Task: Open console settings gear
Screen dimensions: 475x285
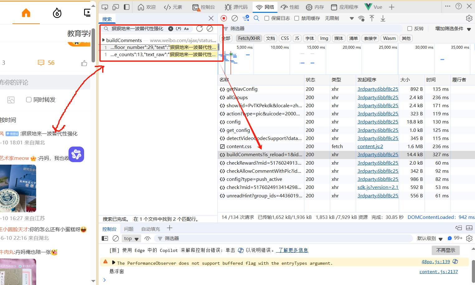Action: [x=469, y=239]
